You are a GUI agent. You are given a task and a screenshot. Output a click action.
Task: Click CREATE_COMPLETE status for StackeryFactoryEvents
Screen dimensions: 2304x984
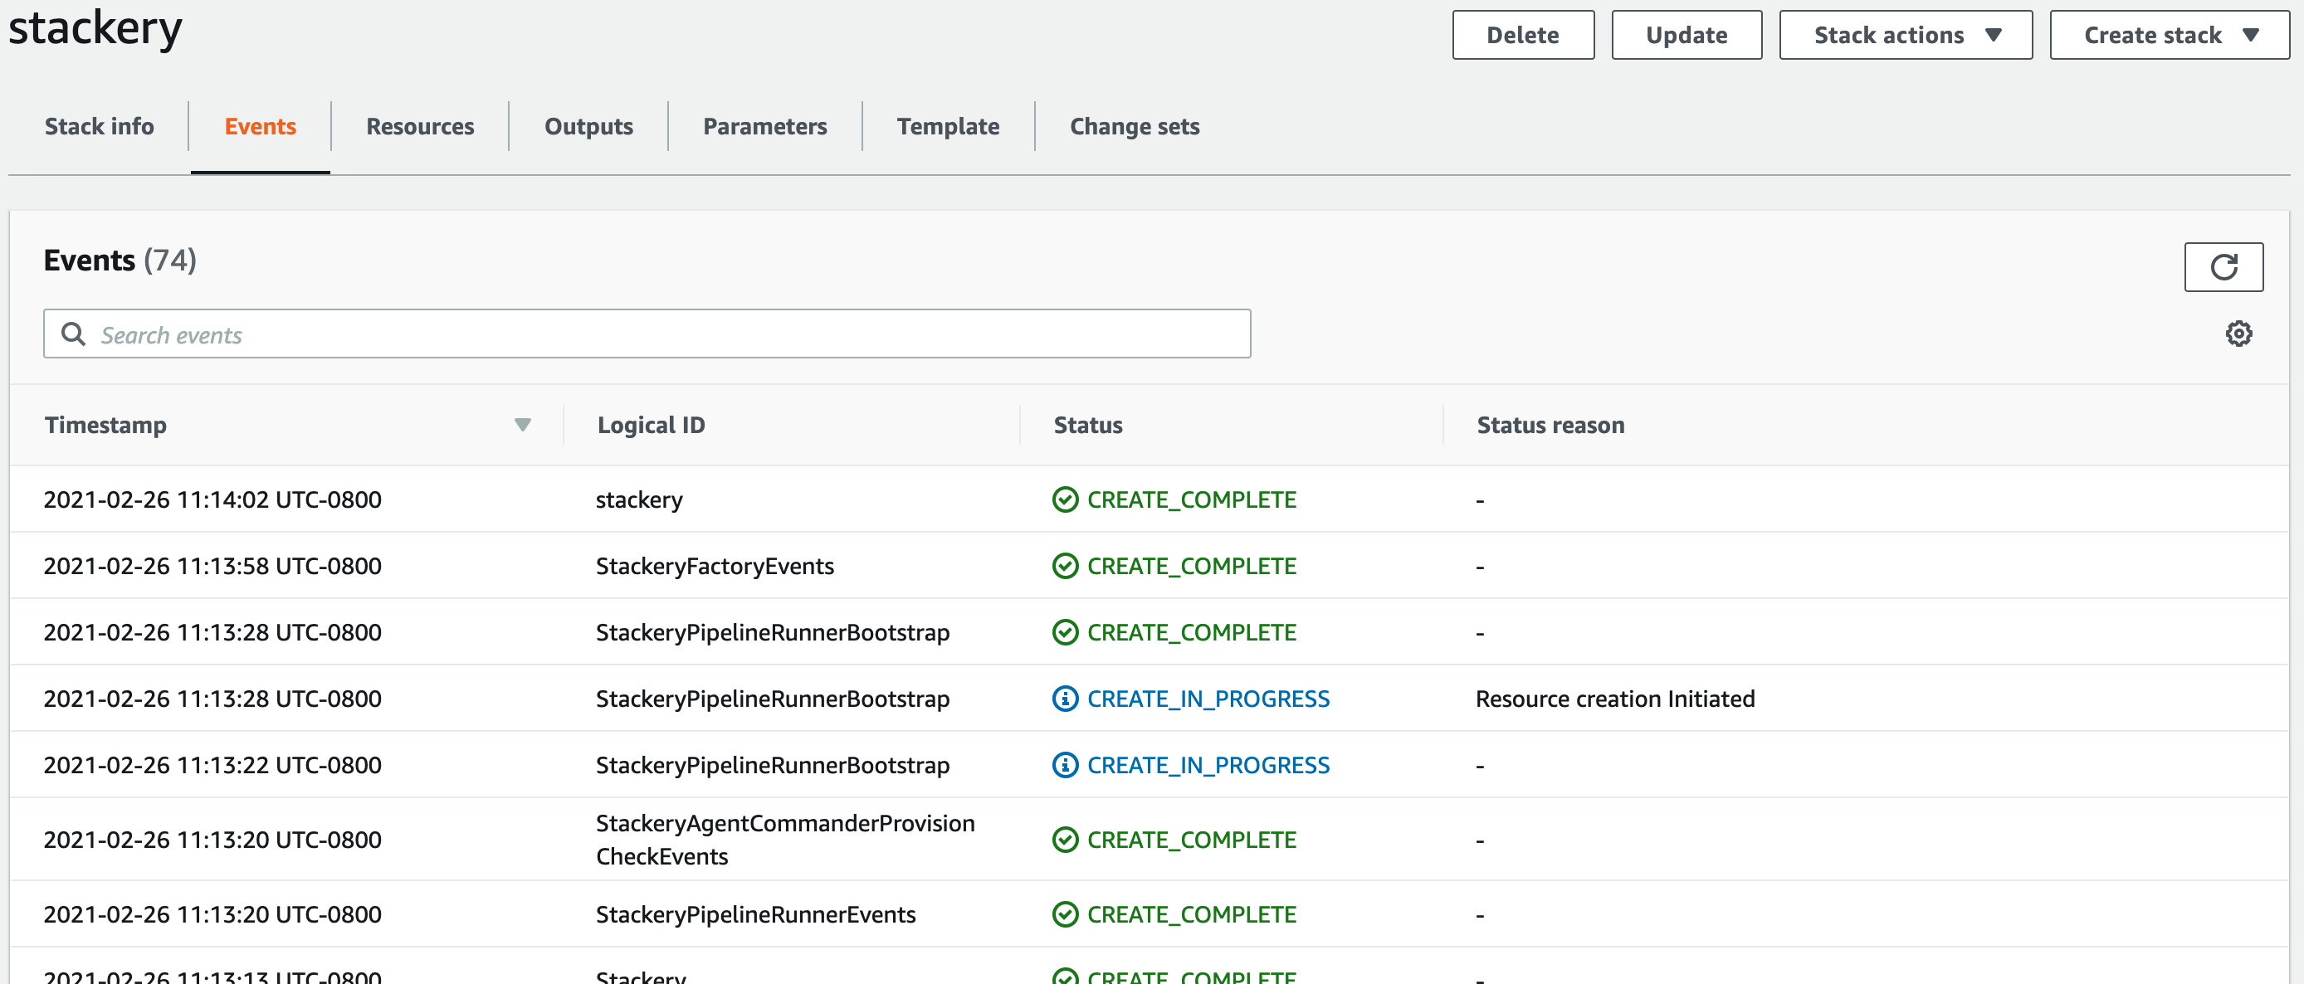pyautogui.click(x=1190, y=566)
